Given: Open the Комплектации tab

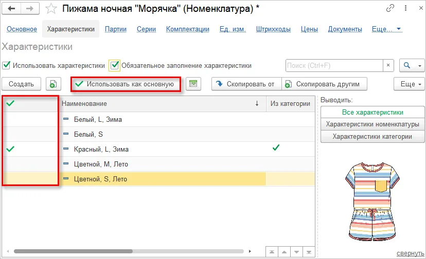Looking at the screenshot, I should point(187,29).
